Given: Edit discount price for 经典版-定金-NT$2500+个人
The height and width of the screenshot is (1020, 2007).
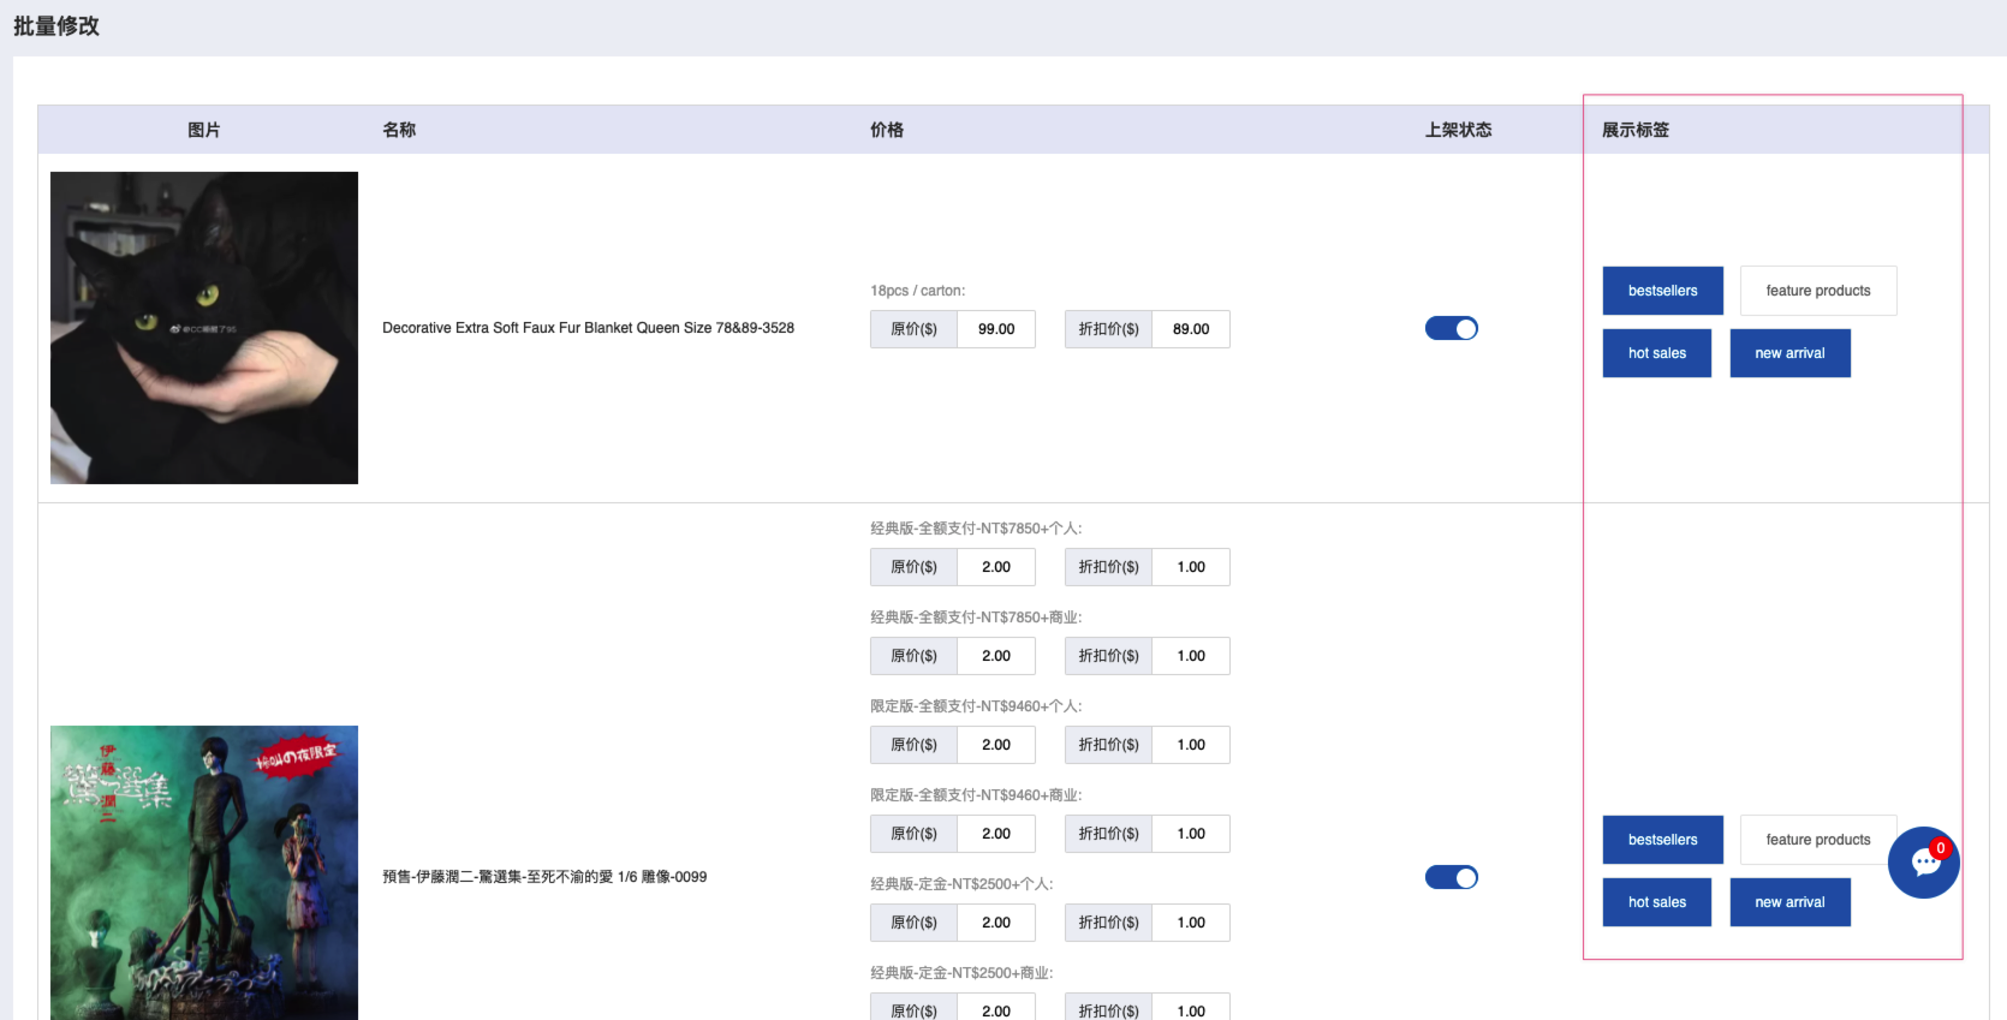Looking at the screenshot, I should [1190, 922].
